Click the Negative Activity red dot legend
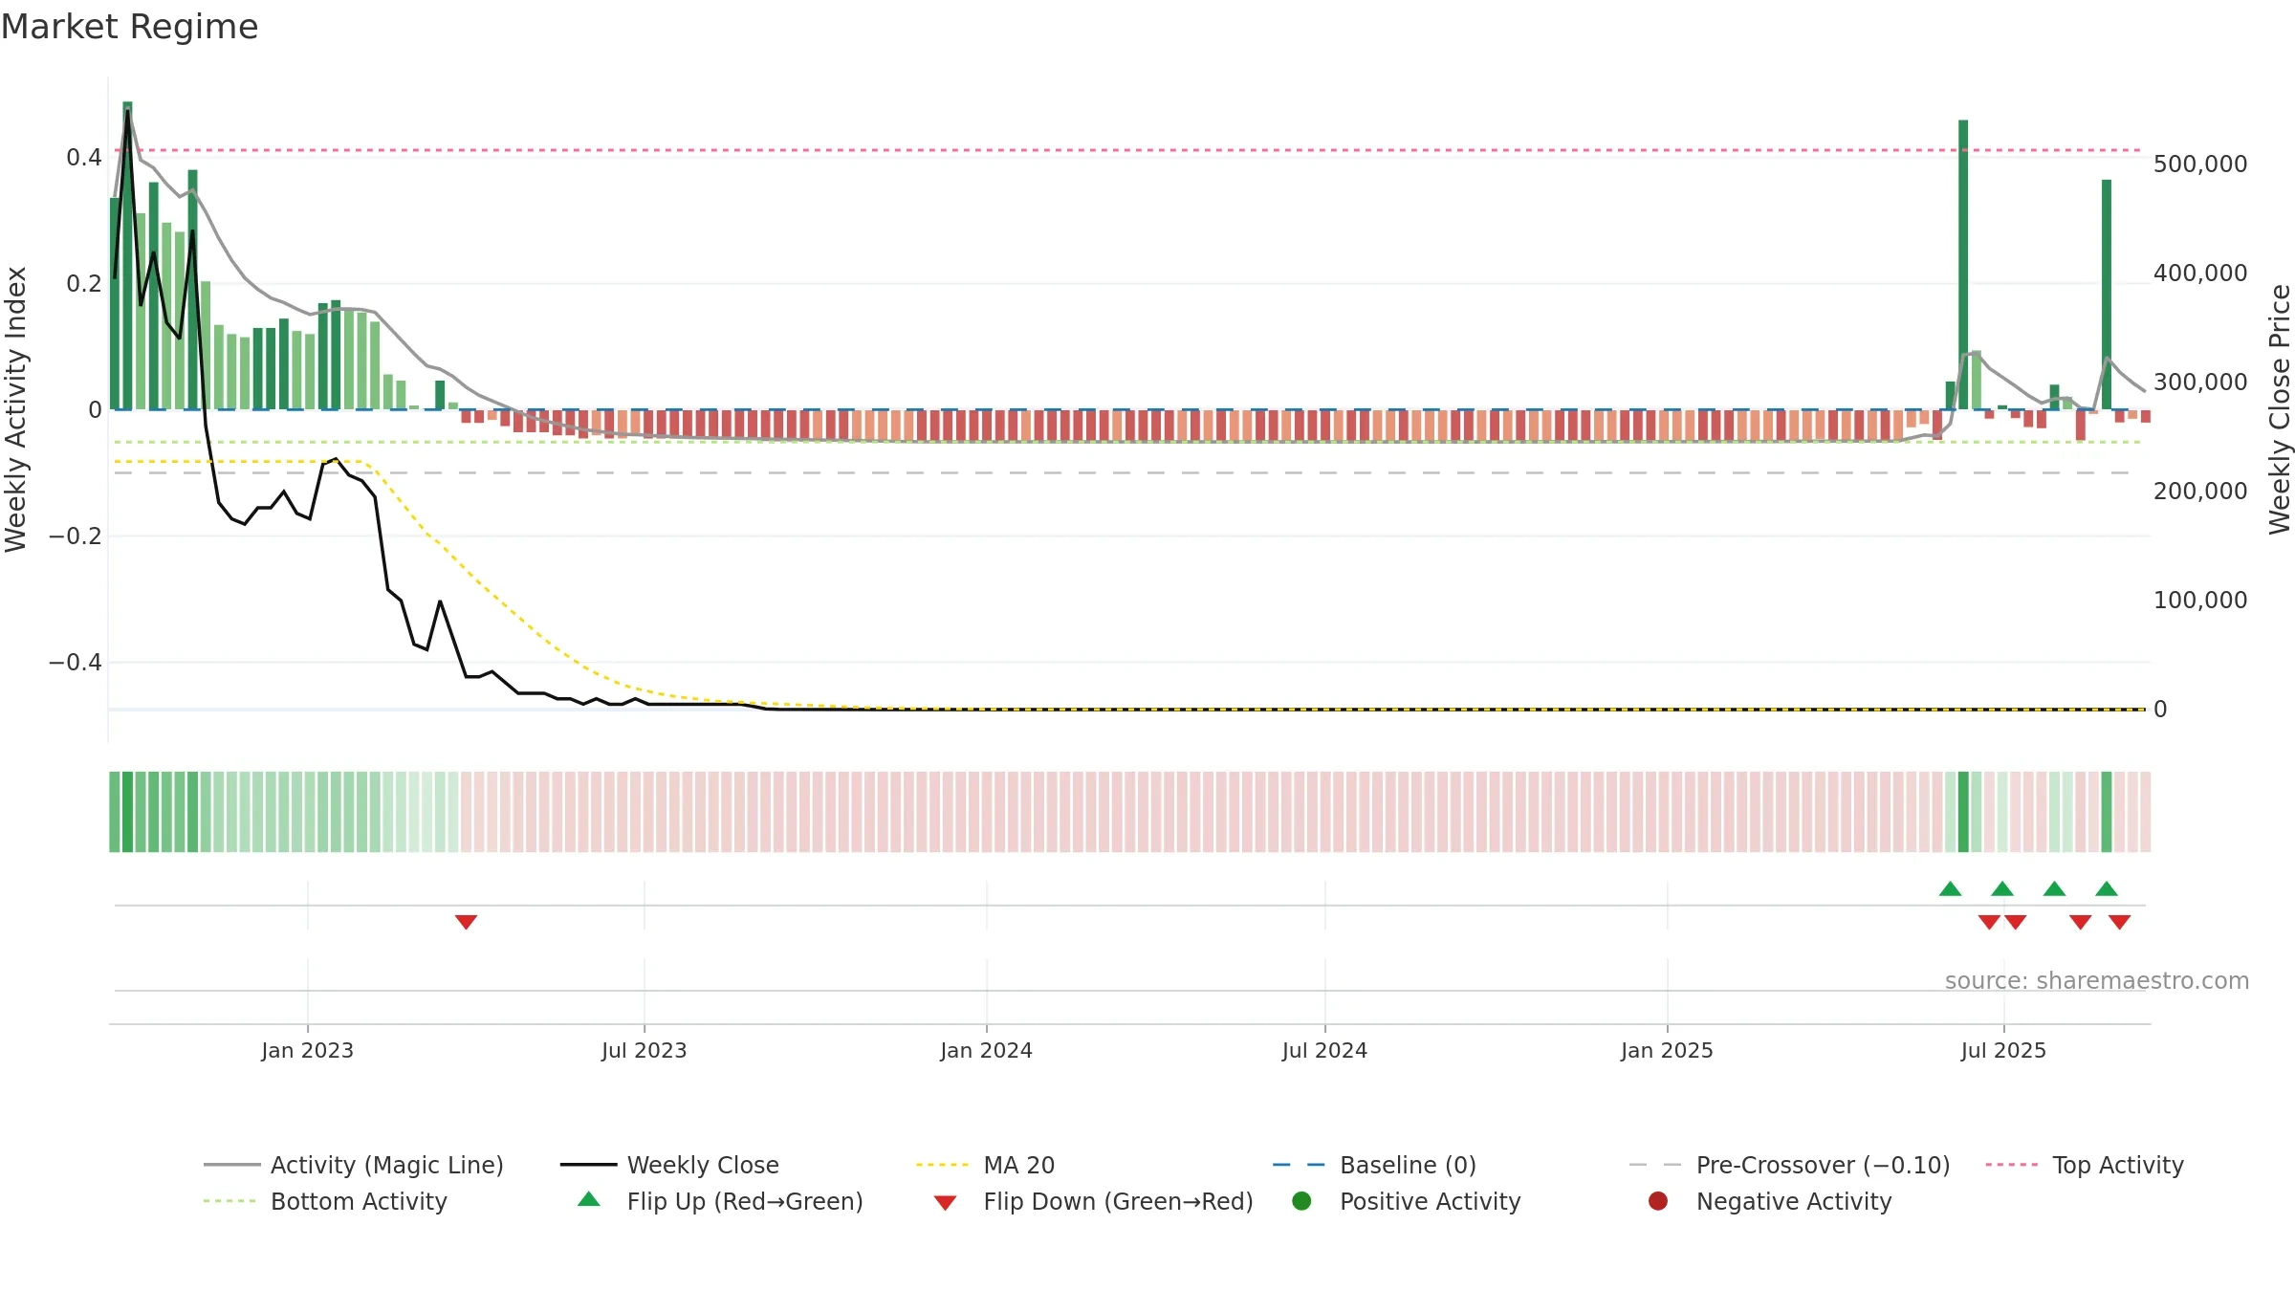 click(x=1658, y=1201)
